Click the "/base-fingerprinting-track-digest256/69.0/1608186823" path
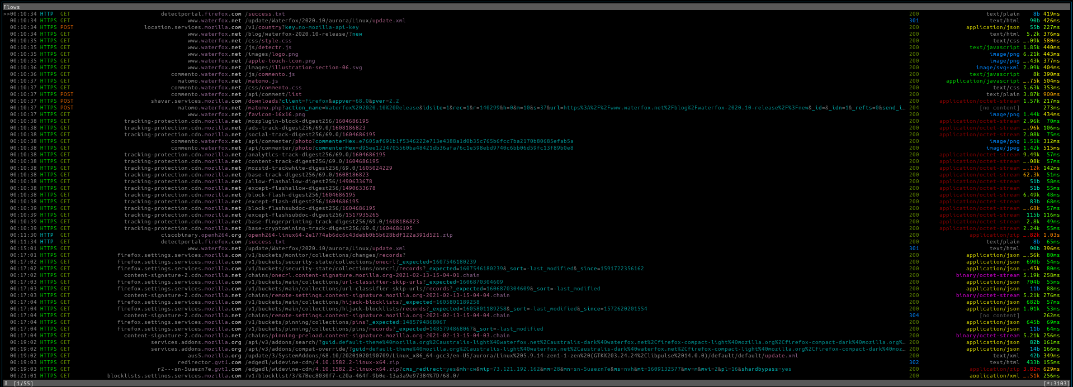Image resolution: width=1073 pixels, height=387 pixels. [x=332, y=222]
